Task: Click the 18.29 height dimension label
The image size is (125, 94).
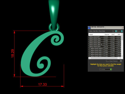Action: pyautogui.click(x=12, y=54)
